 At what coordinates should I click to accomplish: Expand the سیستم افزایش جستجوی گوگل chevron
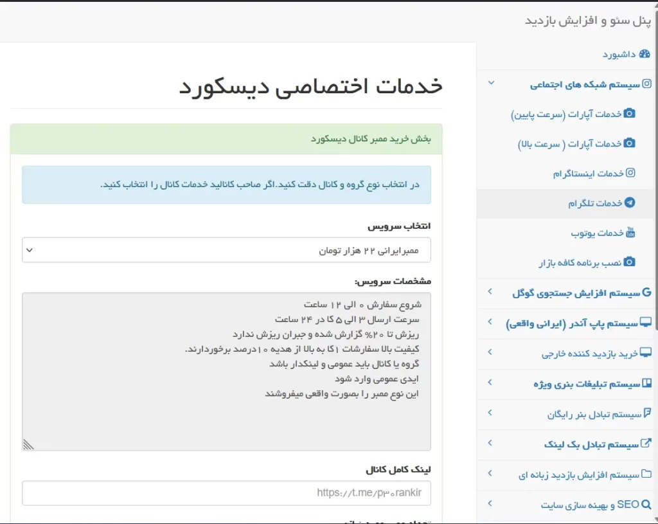pyautogui.click(x=490, y=291)
